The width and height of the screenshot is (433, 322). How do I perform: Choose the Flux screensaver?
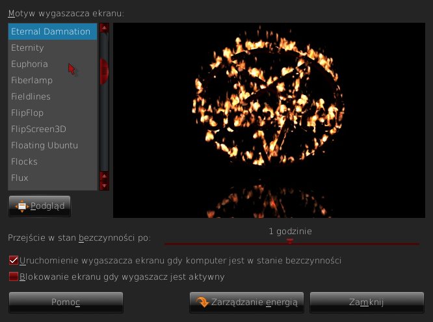53,178
